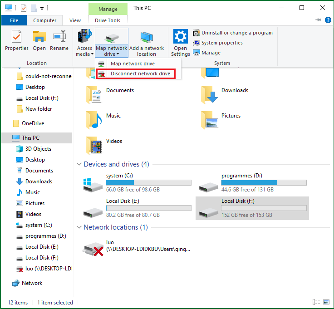Select Disconnect network drive menu entry
This screenshot has height=309, width=334.
point(140,74)
